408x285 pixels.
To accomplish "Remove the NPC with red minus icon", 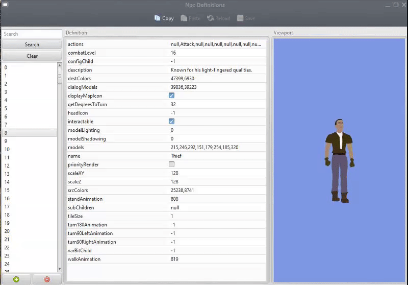I will point(47,279).
